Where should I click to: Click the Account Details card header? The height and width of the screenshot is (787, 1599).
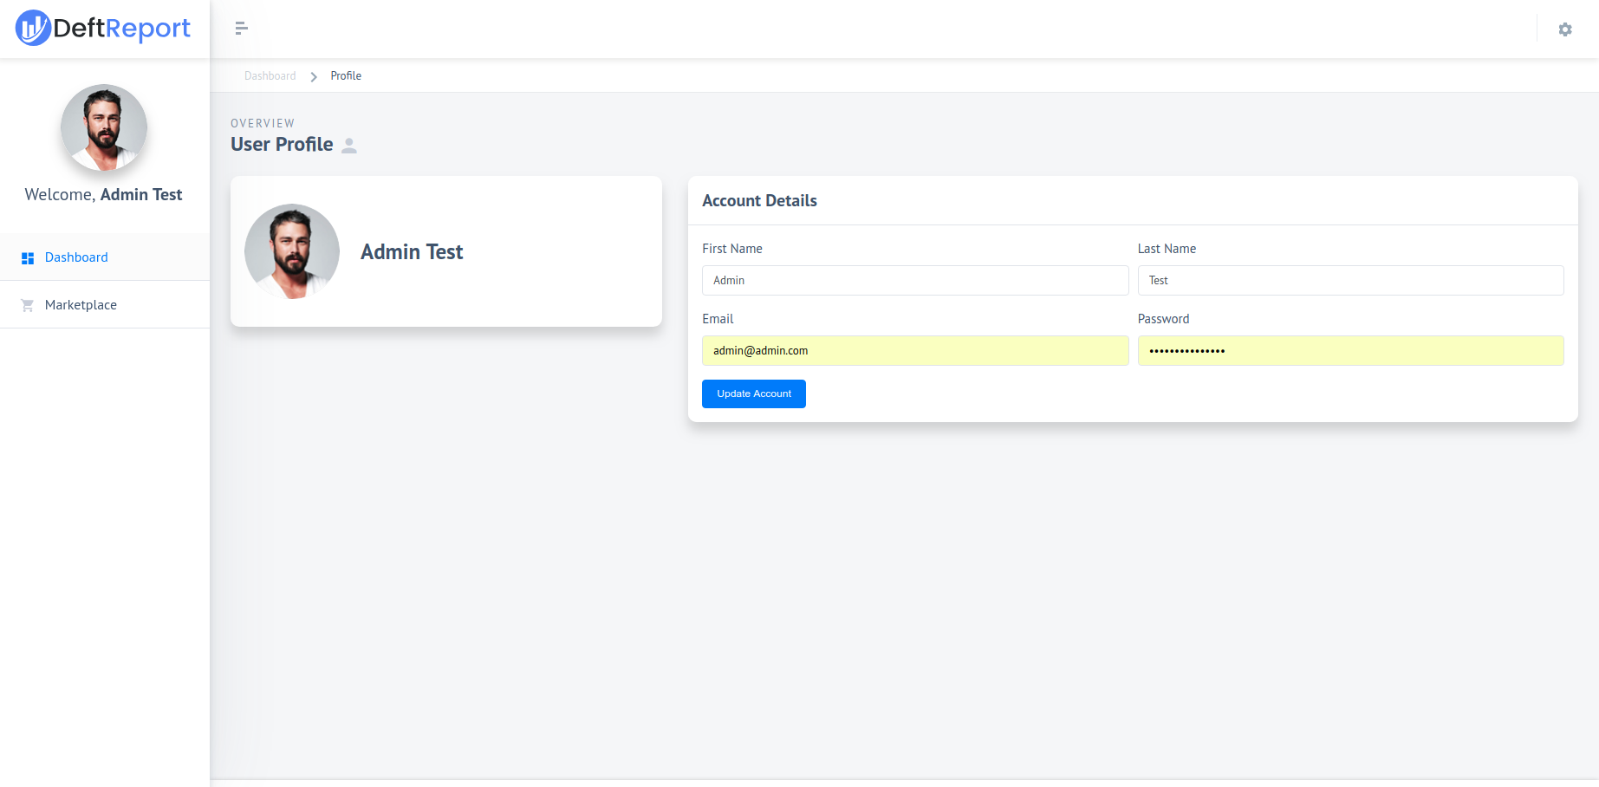click(759, 200)
